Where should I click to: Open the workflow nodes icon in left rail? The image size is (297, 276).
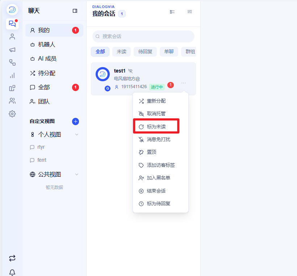[x=12, y=62]
